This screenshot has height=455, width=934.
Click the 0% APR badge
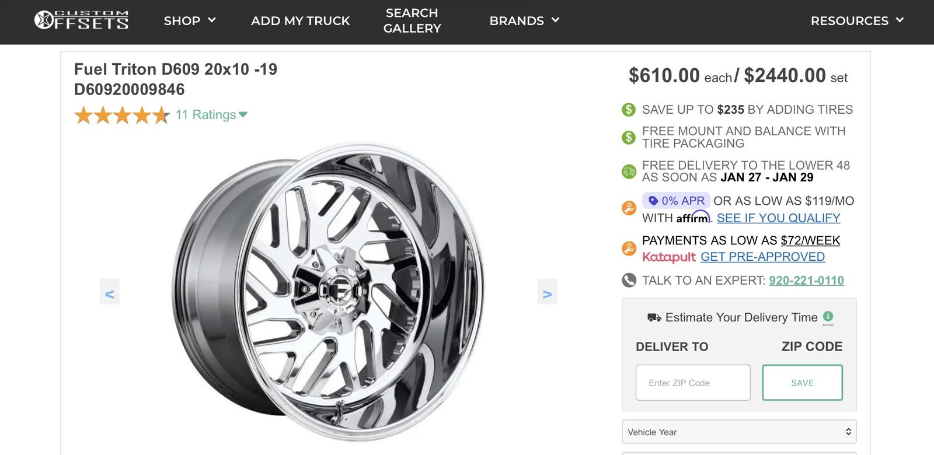click(x=676, y=201)
